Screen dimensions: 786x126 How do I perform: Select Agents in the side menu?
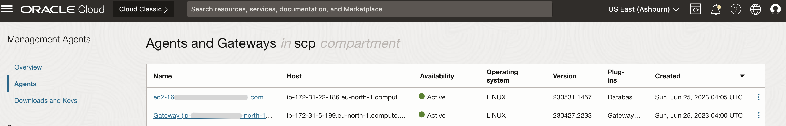pyautogui.click(x=25, y=84)
